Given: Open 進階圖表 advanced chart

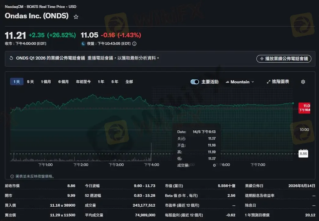Looking at the screenshot, I should 278,82.
